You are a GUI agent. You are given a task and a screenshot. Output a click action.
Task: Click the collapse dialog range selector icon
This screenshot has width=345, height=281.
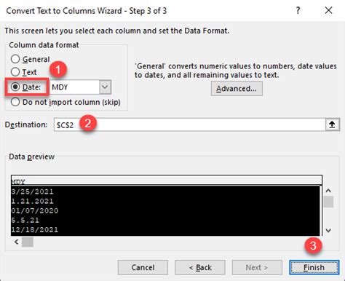pos(332,124)
